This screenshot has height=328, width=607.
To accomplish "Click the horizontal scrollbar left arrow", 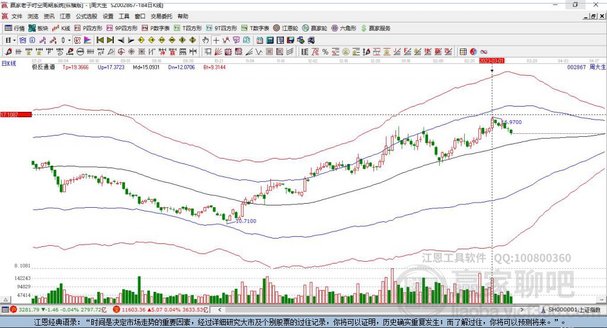I will [219, 310].
